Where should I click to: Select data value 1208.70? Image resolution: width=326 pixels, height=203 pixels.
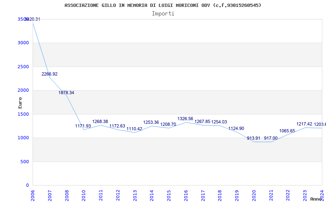tap(168, 124)
